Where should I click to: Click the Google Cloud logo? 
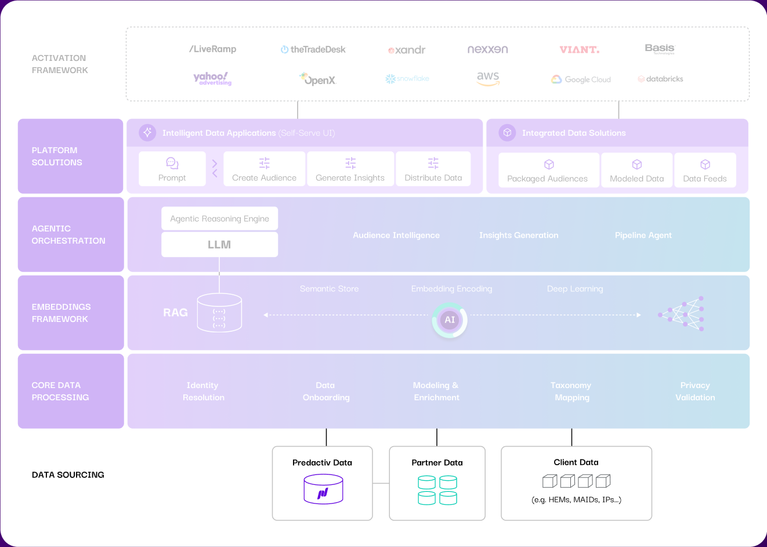click(x=581, y=79)
